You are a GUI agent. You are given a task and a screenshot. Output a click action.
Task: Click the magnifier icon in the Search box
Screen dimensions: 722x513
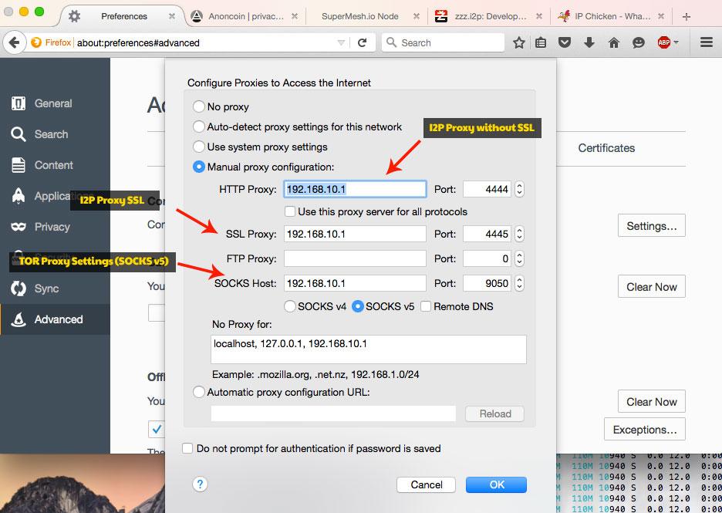coord(391,42)
